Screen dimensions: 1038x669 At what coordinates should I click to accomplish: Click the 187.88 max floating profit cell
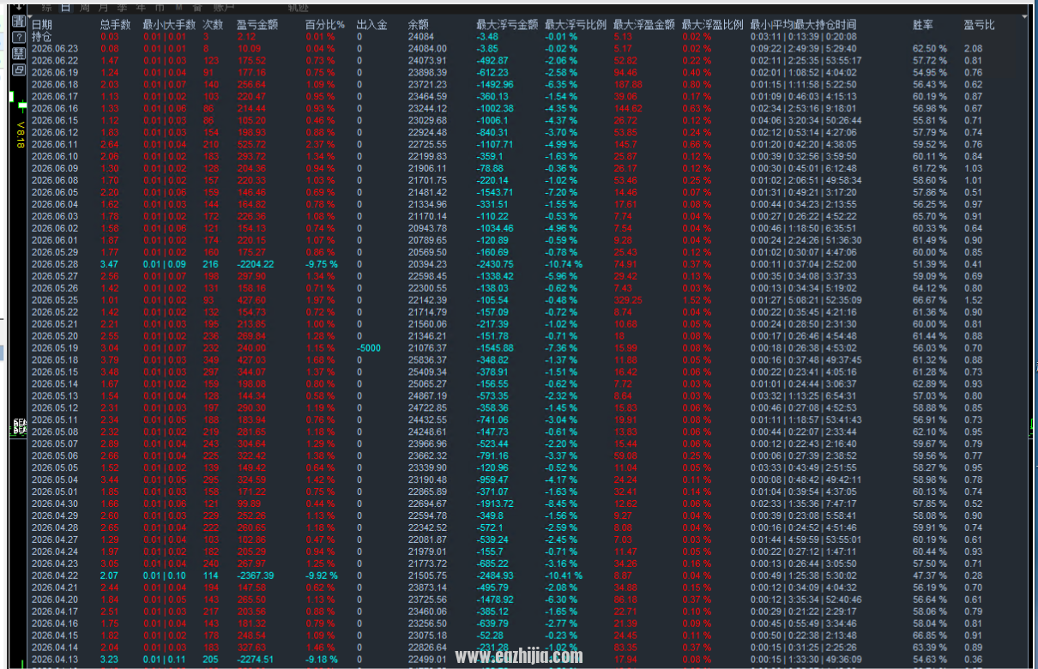628,85
